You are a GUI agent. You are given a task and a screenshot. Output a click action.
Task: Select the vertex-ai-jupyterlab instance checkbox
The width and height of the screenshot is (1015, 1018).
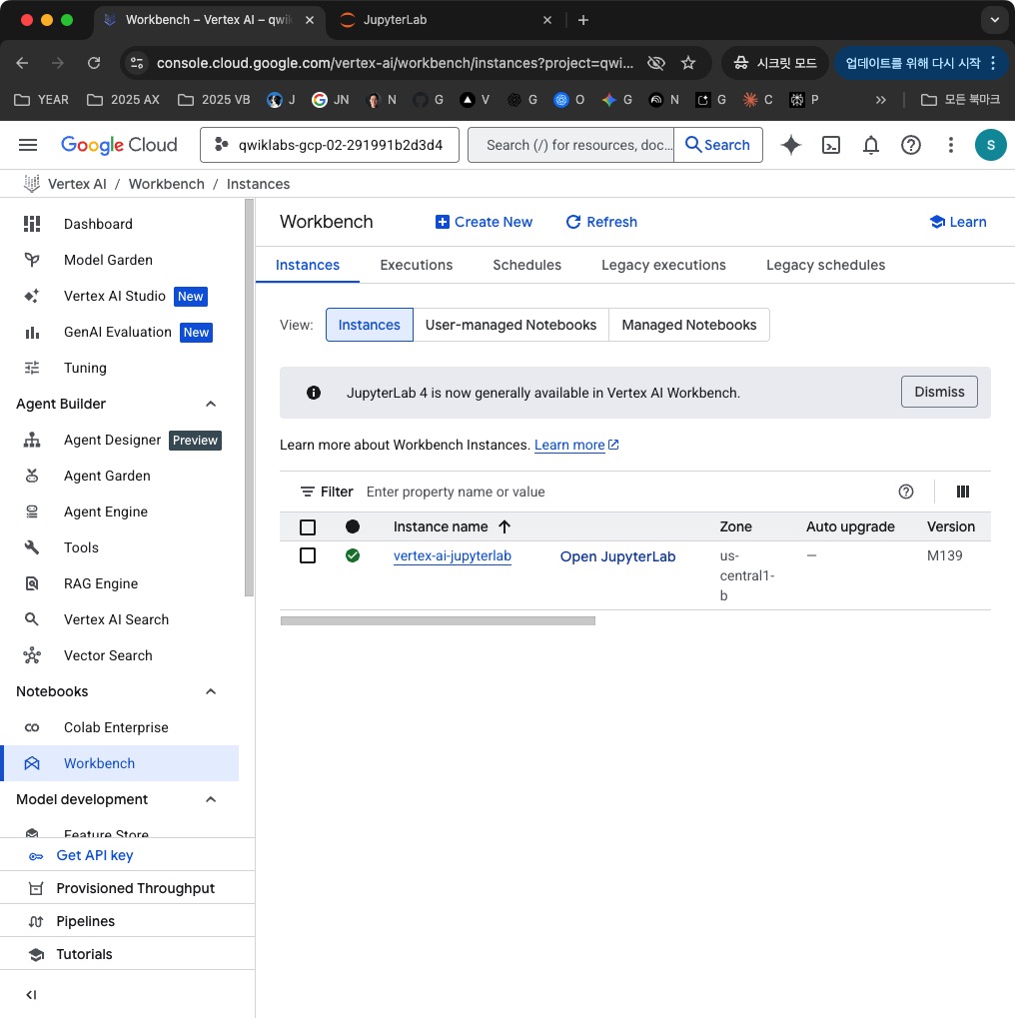(x=308, y=555)
